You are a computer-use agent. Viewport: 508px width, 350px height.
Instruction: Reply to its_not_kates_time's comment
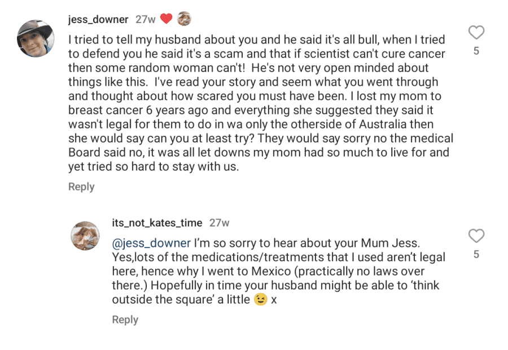125,320
